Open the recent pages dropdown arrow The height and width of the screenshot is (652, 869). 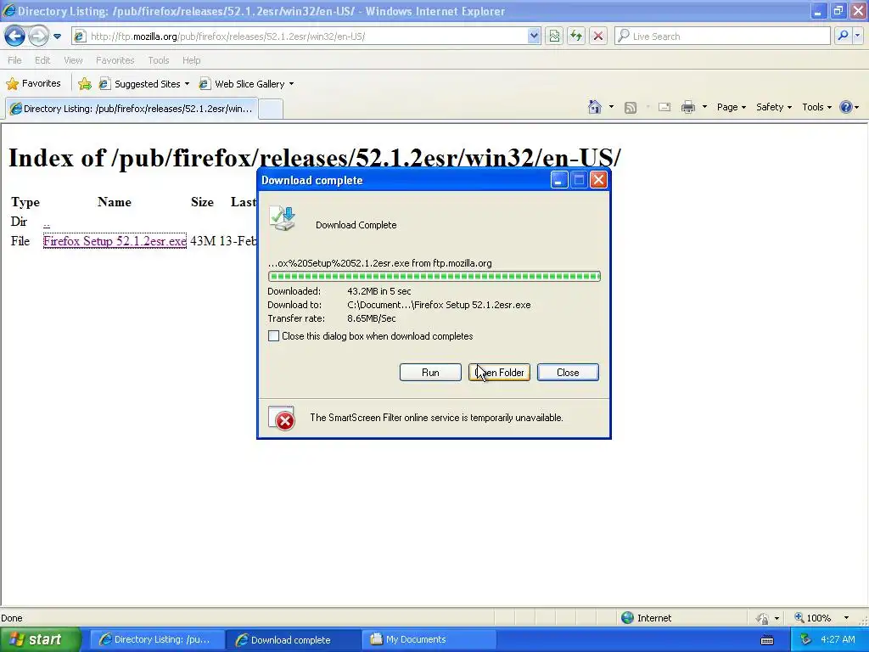(x=57, y=37)
